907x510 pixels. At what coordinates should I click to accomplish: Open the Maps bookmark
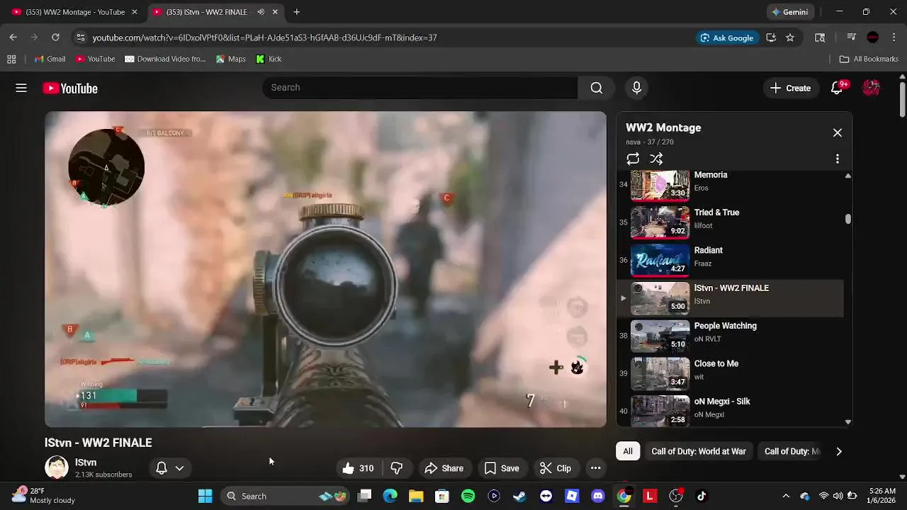[231, 59]
